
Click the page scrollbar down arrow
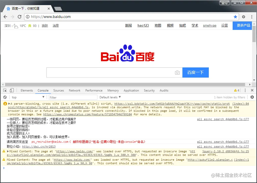[x=254, y=80]
